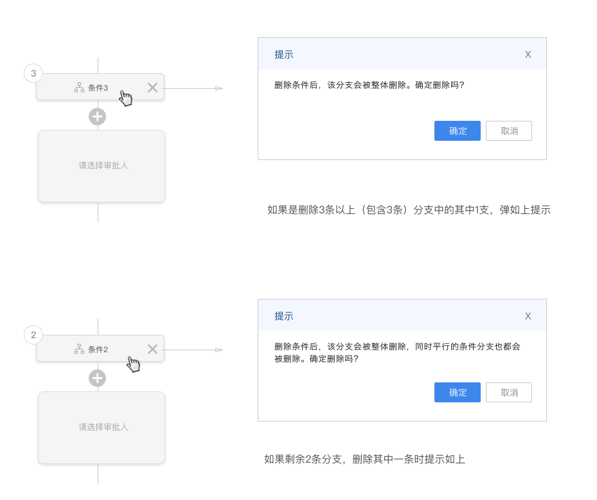Viewport: 597px width, 500px height.
Task: Click the second dialog's 提示 title
Action: 284,316
